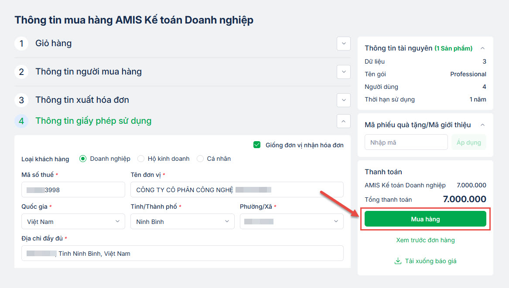The image size is (509, 288).
Task: Click the Thời hạn sử dụng label
Action: (389, 99)
